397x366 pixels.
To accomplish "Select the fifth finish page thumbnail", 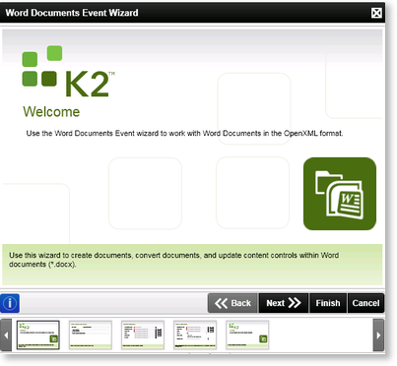I will pyautogui.click(x=247, y=335).
